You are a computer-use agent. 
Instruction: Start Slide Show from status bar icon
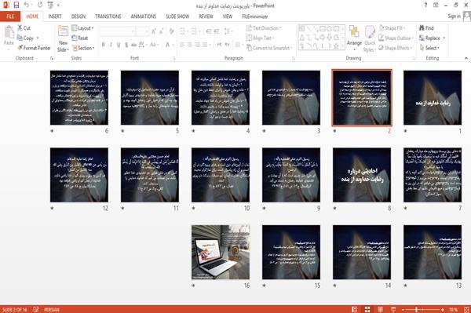click(393, 309)
